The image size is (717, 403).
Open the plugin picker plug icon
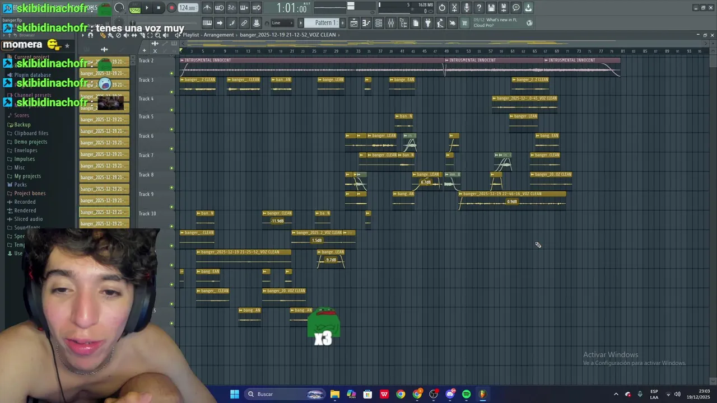pos(428,23)
